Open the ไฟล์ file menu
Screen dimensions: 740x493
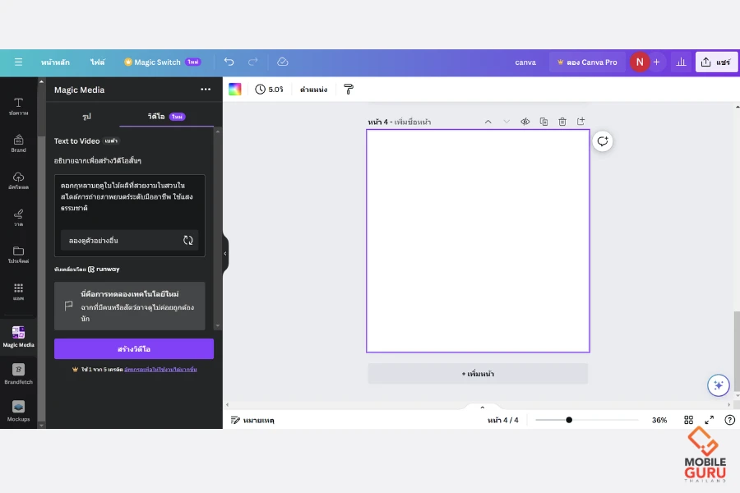[x=98, y=62]
